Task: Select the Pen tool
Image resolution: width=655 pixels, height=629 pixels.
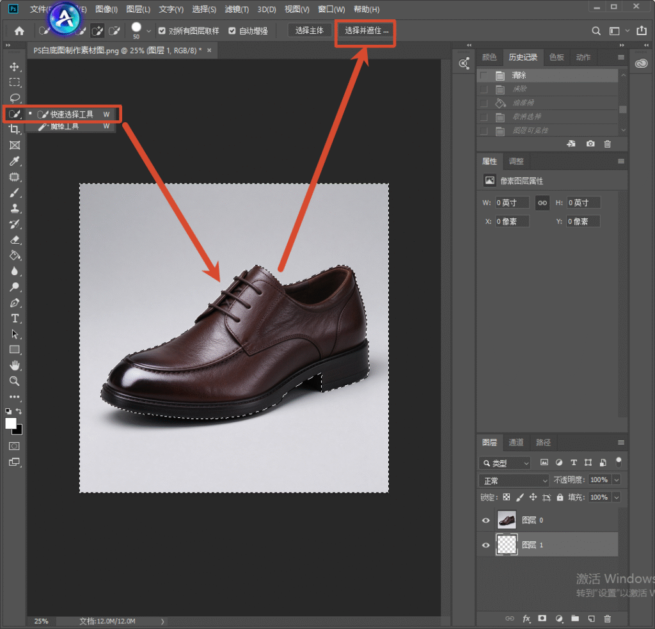Action: pos(15,303)
